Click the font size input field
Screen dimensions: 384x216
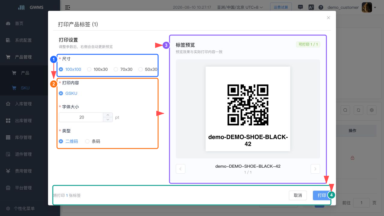click(x=81, y=117)
